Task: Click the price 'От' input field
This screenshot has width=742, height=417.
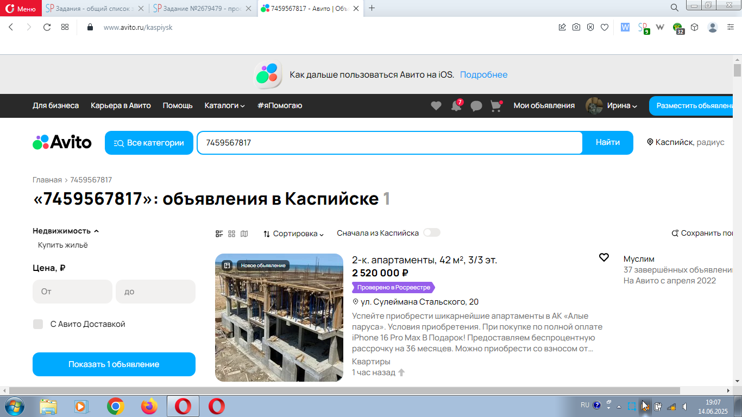Action: (x=72, y=292)
